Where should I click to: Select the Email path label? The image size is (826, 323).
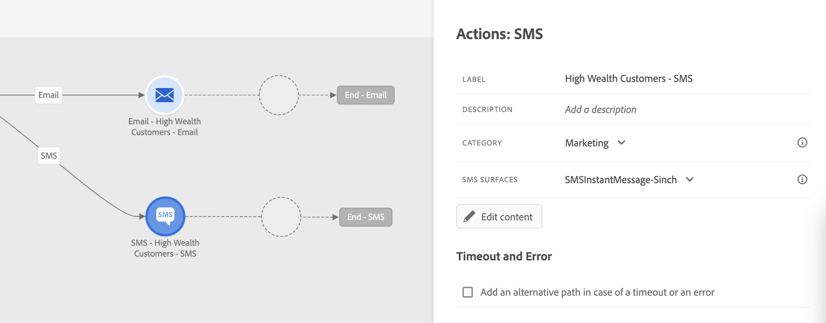pos(49,95)
